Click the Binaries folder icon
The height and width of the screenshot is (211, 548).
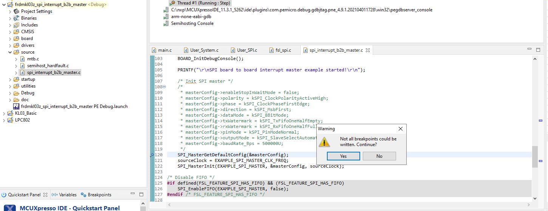17,18
